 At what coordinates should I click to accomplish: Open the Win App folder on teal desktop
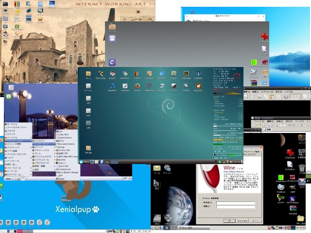point(88,148)
